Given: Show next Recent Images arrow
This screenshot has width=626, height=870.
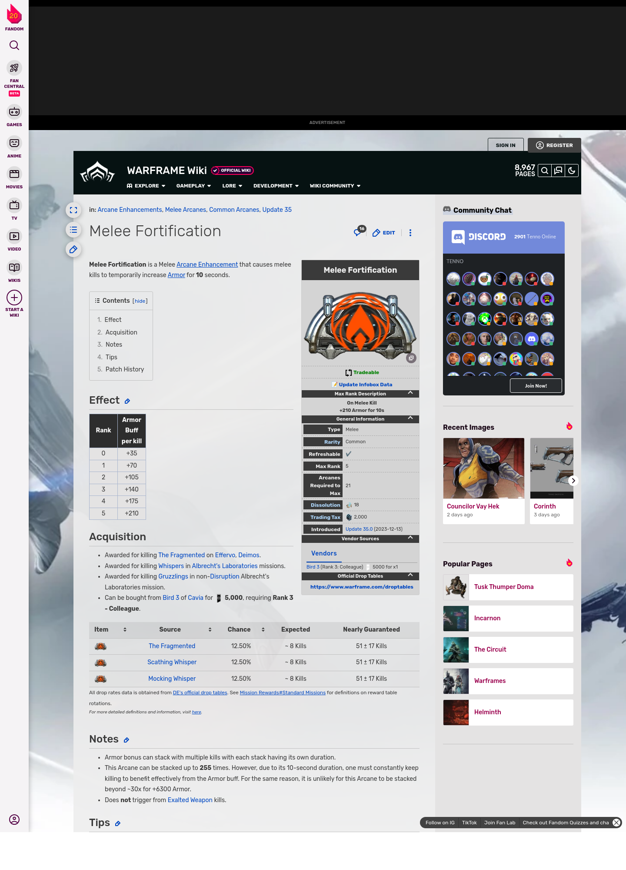Looking at the screenshot, I should [573, 481].
